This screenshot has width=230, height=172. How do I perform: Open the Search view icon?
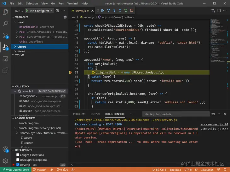[5, 24]
